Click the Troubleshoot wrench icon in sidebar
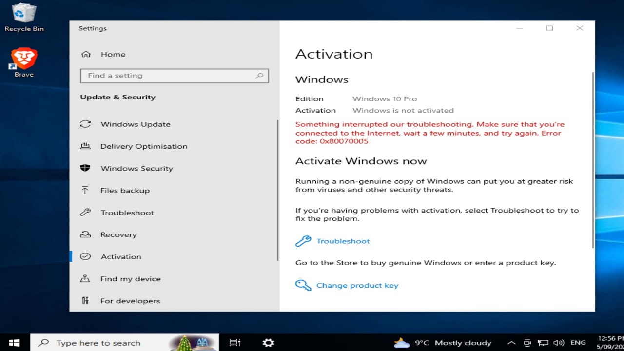The width and height of the screenshot is (624, 351). coord(85,212)
